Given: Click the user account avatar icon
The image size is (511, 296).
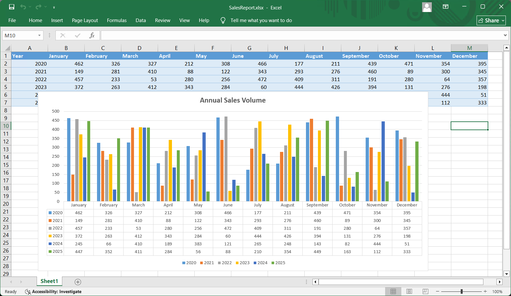Looking at the screenshot, I should pos(427,7).
